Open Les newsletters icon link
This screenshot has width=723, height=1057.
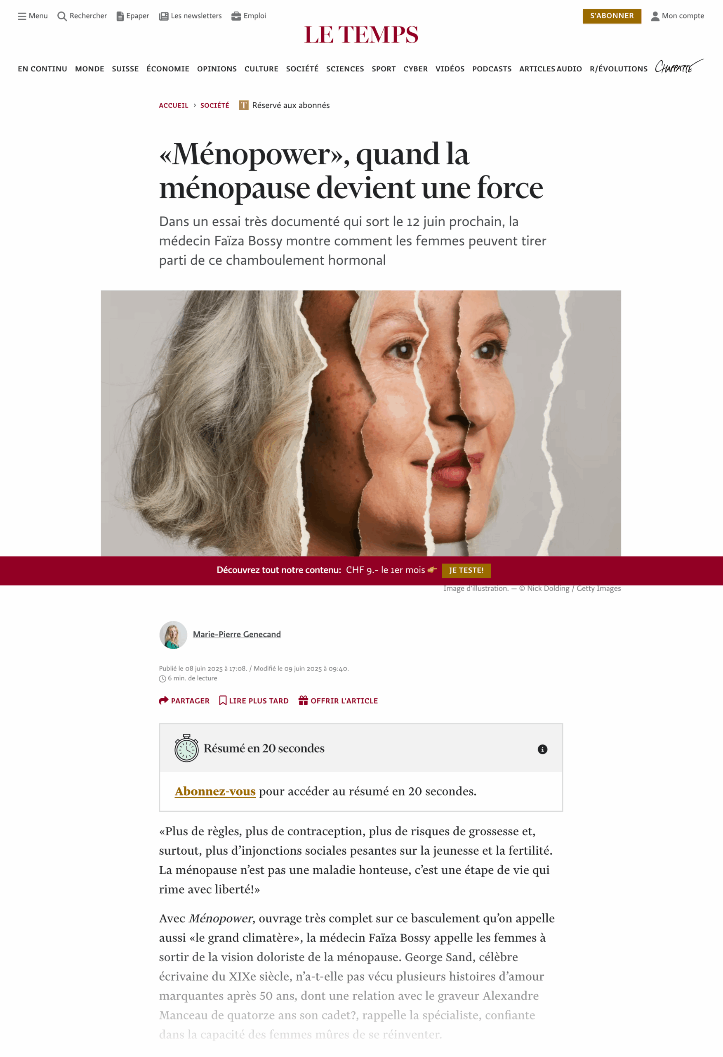(x=164, y=17)
